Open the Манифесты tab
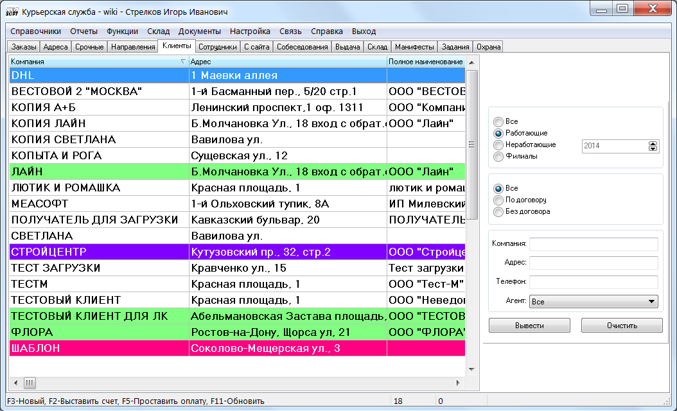The image size is (677, 411). [x=414, y=47]
